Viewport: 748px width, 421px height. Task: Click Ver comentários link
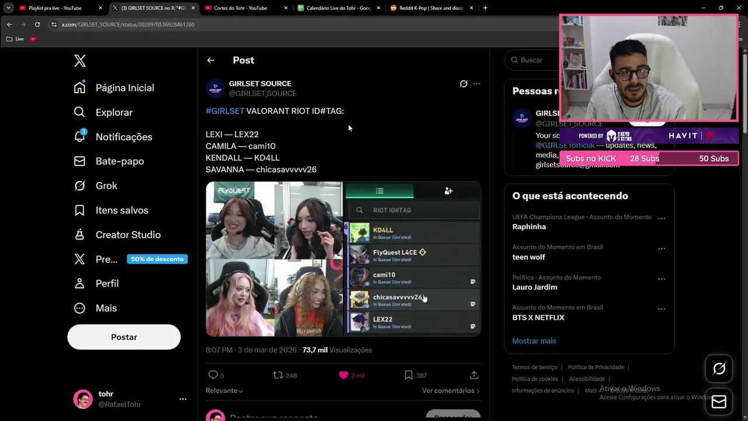tap(451, 391)
